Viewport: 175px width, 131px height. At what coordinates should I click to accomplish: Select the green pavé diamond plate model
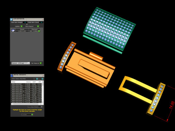109,29
